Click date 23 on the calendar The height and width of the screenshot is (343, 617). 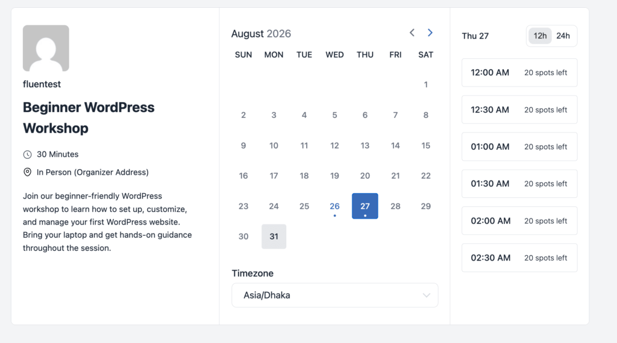pyautogui.click(x=243, y=206)
